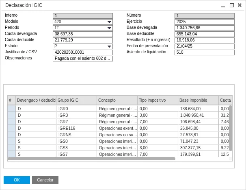The width and height of the screenshot is (246, 190).
Task: Edit the Asiento de liquidación field
Action: pos(205,52)
